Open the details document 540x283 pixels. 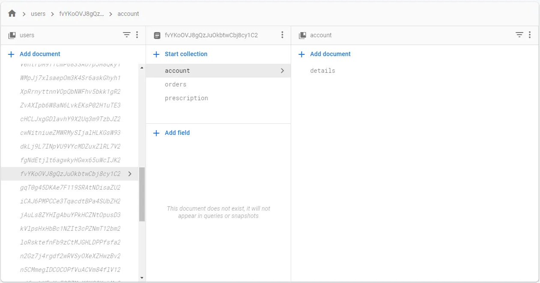322,71
